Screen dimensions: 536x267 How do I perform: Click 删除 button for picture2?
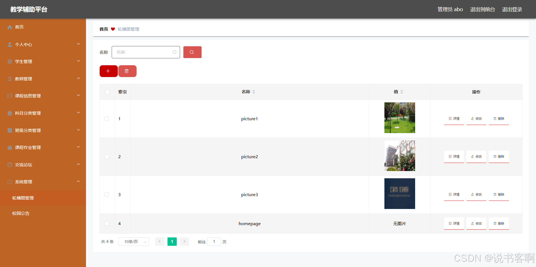(x=499, y=157)
